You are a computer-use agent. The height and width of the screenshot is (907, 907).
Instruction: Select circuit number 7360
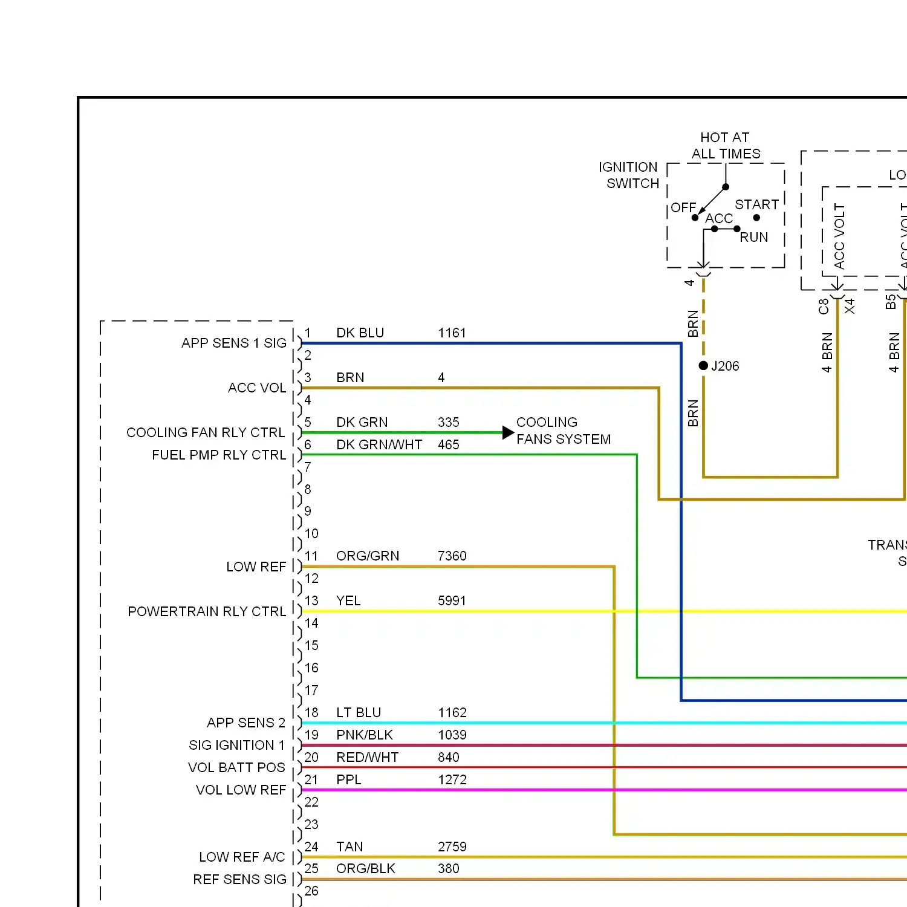[452, 556]
